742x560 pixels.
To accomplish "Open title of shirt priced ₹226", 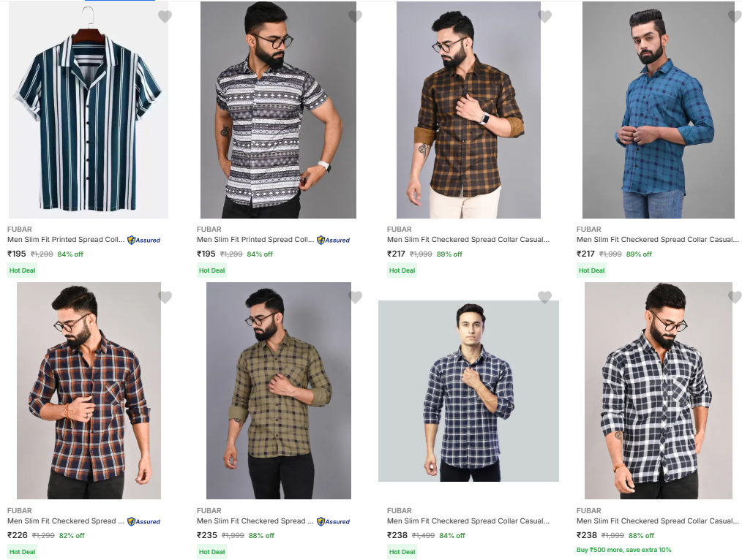I will coord(61,521).
